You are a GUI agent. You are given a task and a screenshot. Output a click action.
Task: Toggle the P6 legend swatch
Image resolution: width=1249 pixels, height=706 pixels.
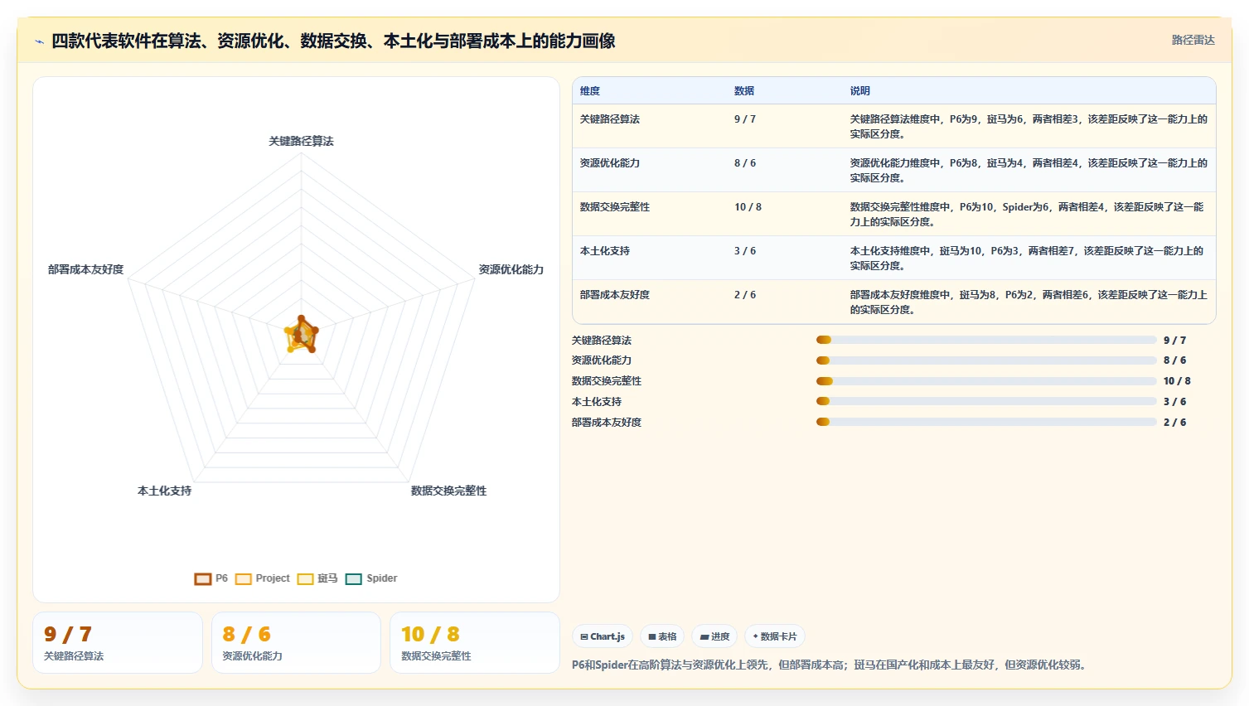click(x=203, y=578)
